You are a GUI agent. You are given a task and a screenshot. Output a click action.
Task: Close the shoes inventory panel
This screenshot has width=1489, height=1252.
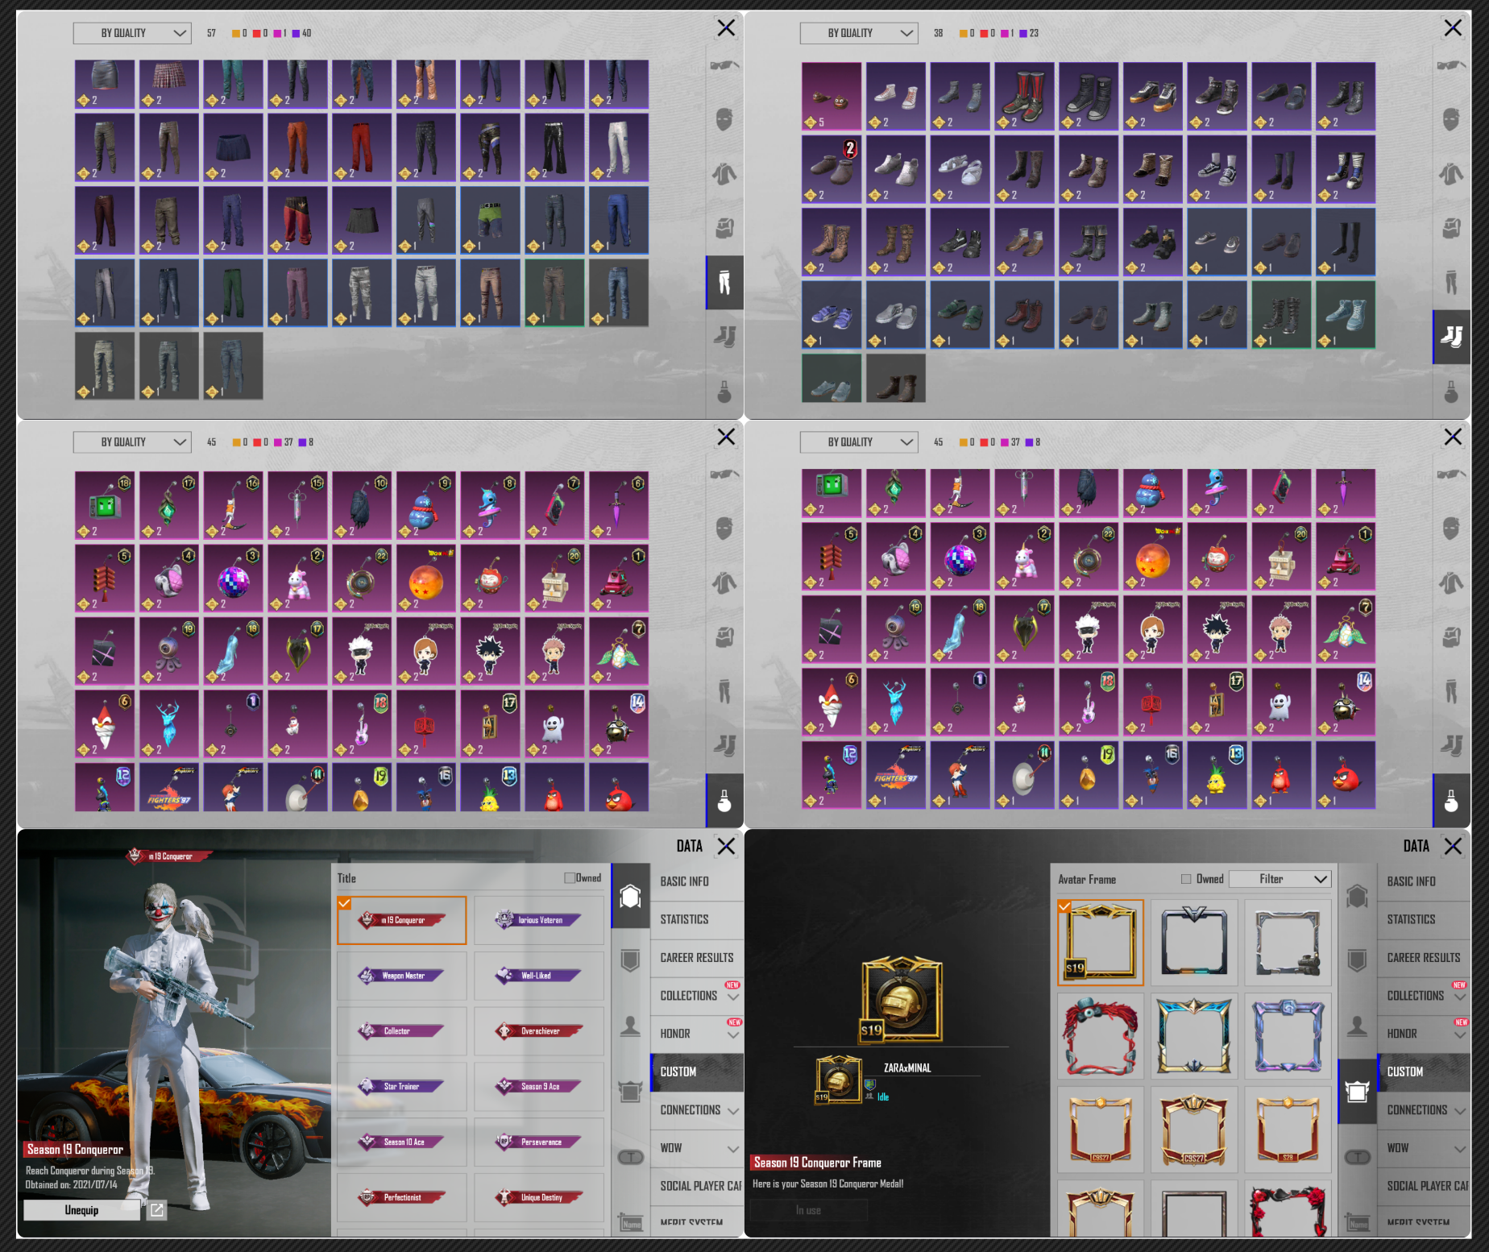click(1453, 28)
